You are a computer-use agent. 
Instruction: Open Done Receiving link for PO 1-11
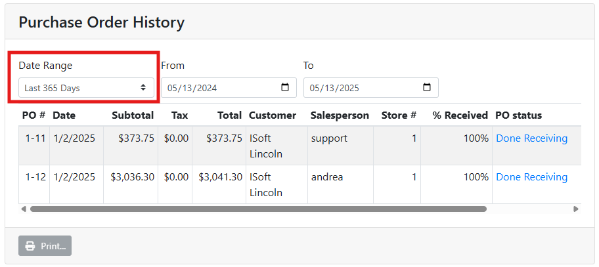[x=531, y=138]
